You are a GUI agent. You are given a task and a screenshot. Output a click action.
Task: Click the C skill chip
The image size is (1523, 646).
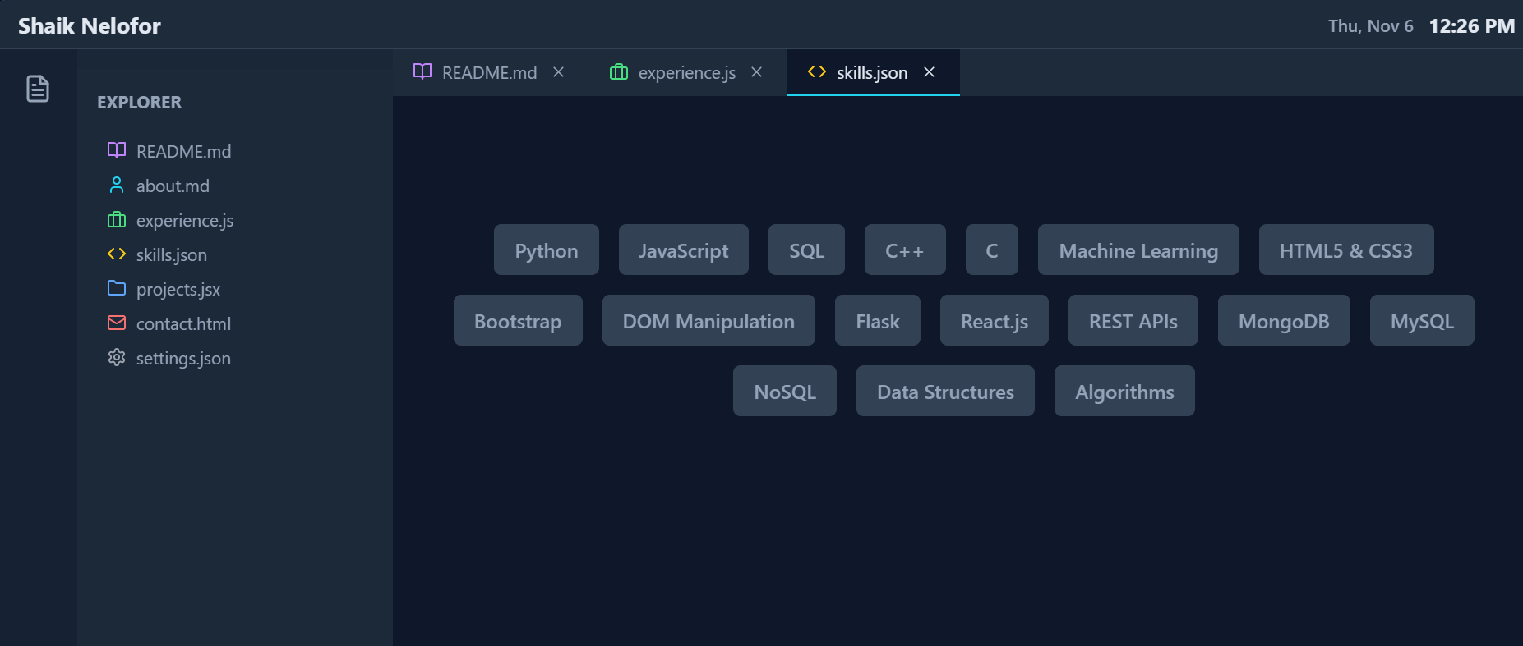992,250
